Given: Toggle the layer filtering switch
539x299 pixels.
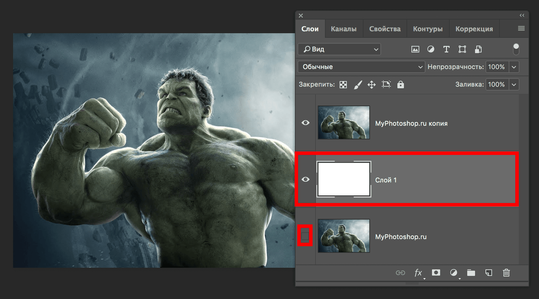Looking at the screenshot, I should pyautogui.click(x=516, y=49).
